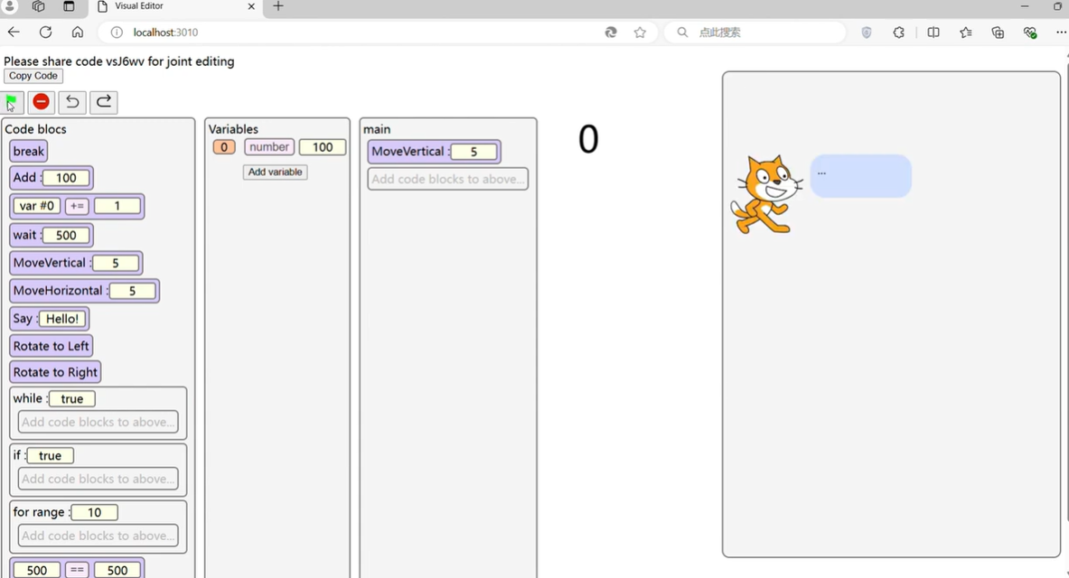Edit the while block condition true
Image resolution: width=1069 pixels, height=578 pixels.
tap(71, 399)
